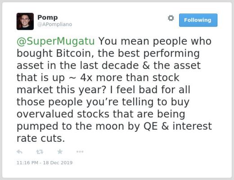Retweet the Bitcoin tweet
The image size is (234, 180).
point(40,152)
